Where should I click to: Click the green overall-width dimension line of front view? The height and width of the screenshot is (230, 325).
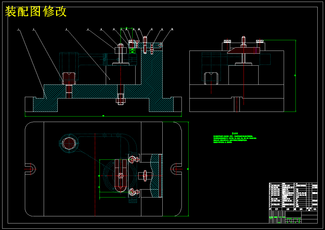103,116
